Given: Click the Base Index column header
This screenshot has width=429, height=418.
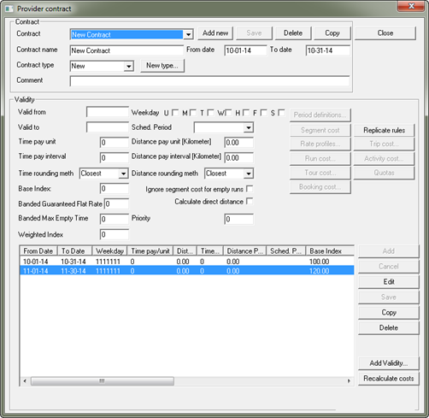Looking at the screenshot, I should (x=330, y=251).
